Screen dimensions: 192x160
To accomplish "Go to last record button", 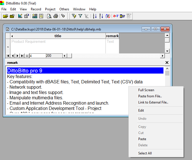I will (22, 56).
